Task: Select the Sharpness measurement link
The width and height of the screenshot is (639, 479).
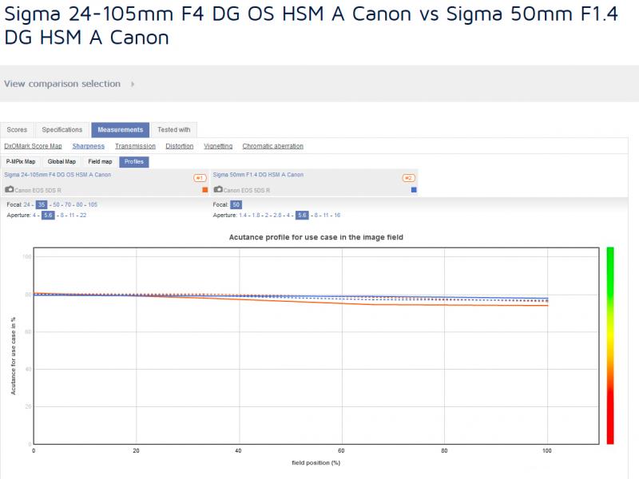Action: click(x=89, y=146)
